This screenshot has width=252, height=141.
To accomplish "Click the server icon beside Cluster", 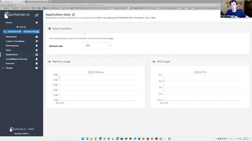I will click(37, 68).
